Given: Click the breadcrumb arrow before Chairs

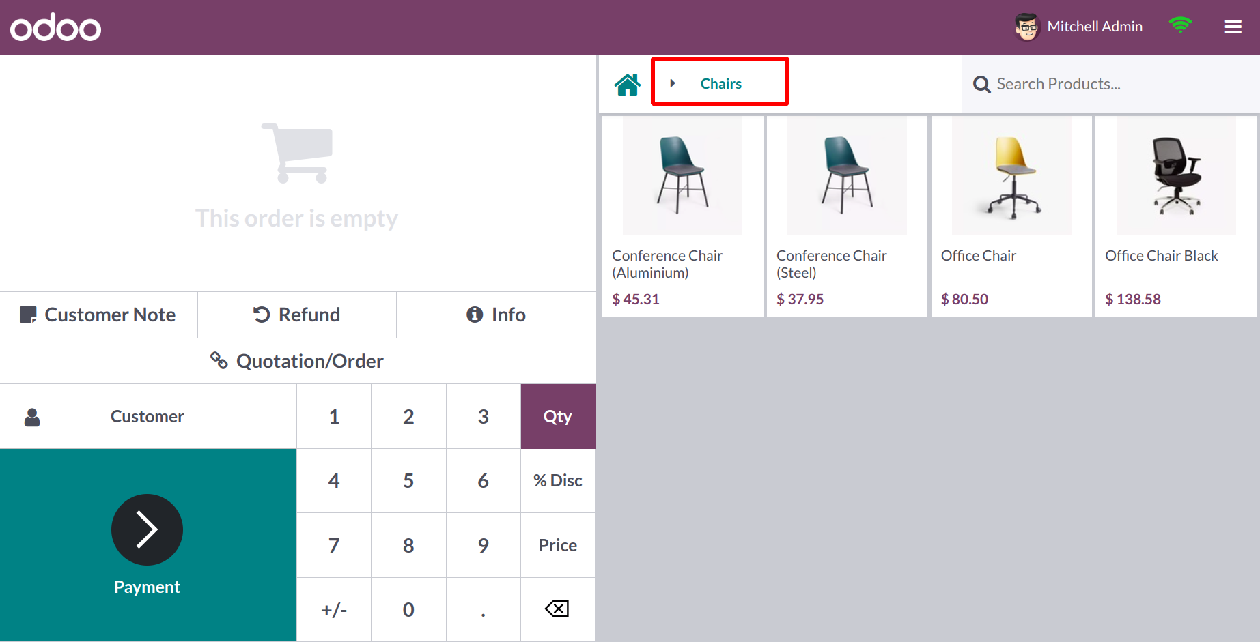Looking at the screenshot, I should click(x=673, y=83).
